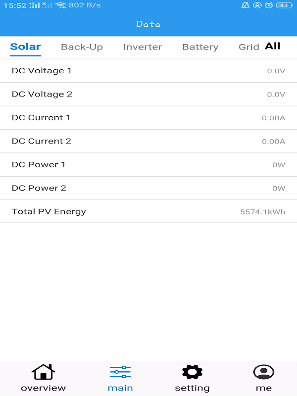Open the overview home icon

click(x=43, y=372)
